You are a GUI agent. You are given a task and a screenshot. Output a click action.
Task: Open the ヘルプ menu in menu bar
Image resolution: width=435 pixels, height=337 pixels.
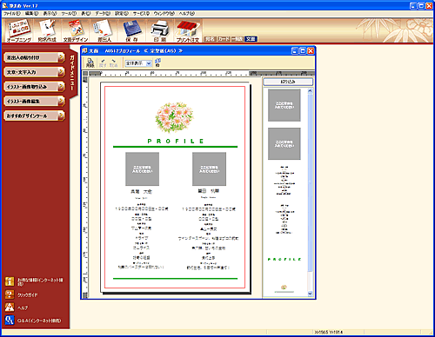click(x=187, y=13)
